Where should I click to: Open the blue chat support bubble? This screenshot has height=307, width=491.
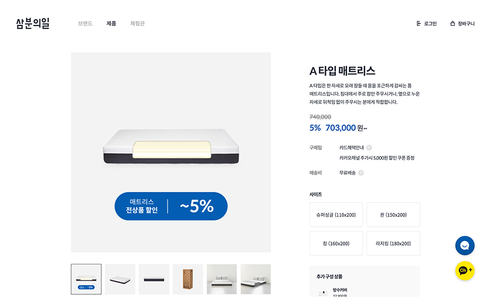(465, 246)
